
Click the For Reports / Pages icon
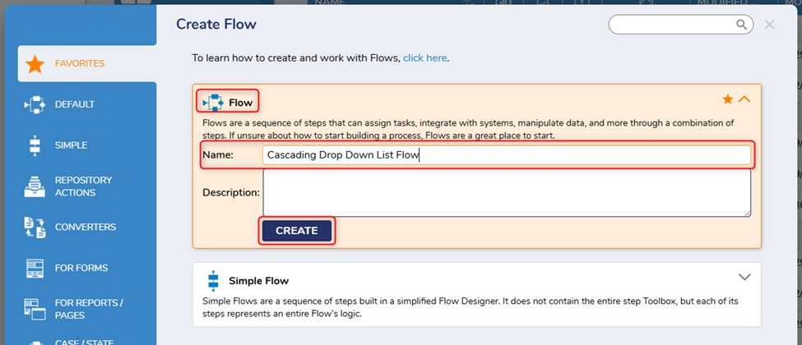[x=35, y=309]
